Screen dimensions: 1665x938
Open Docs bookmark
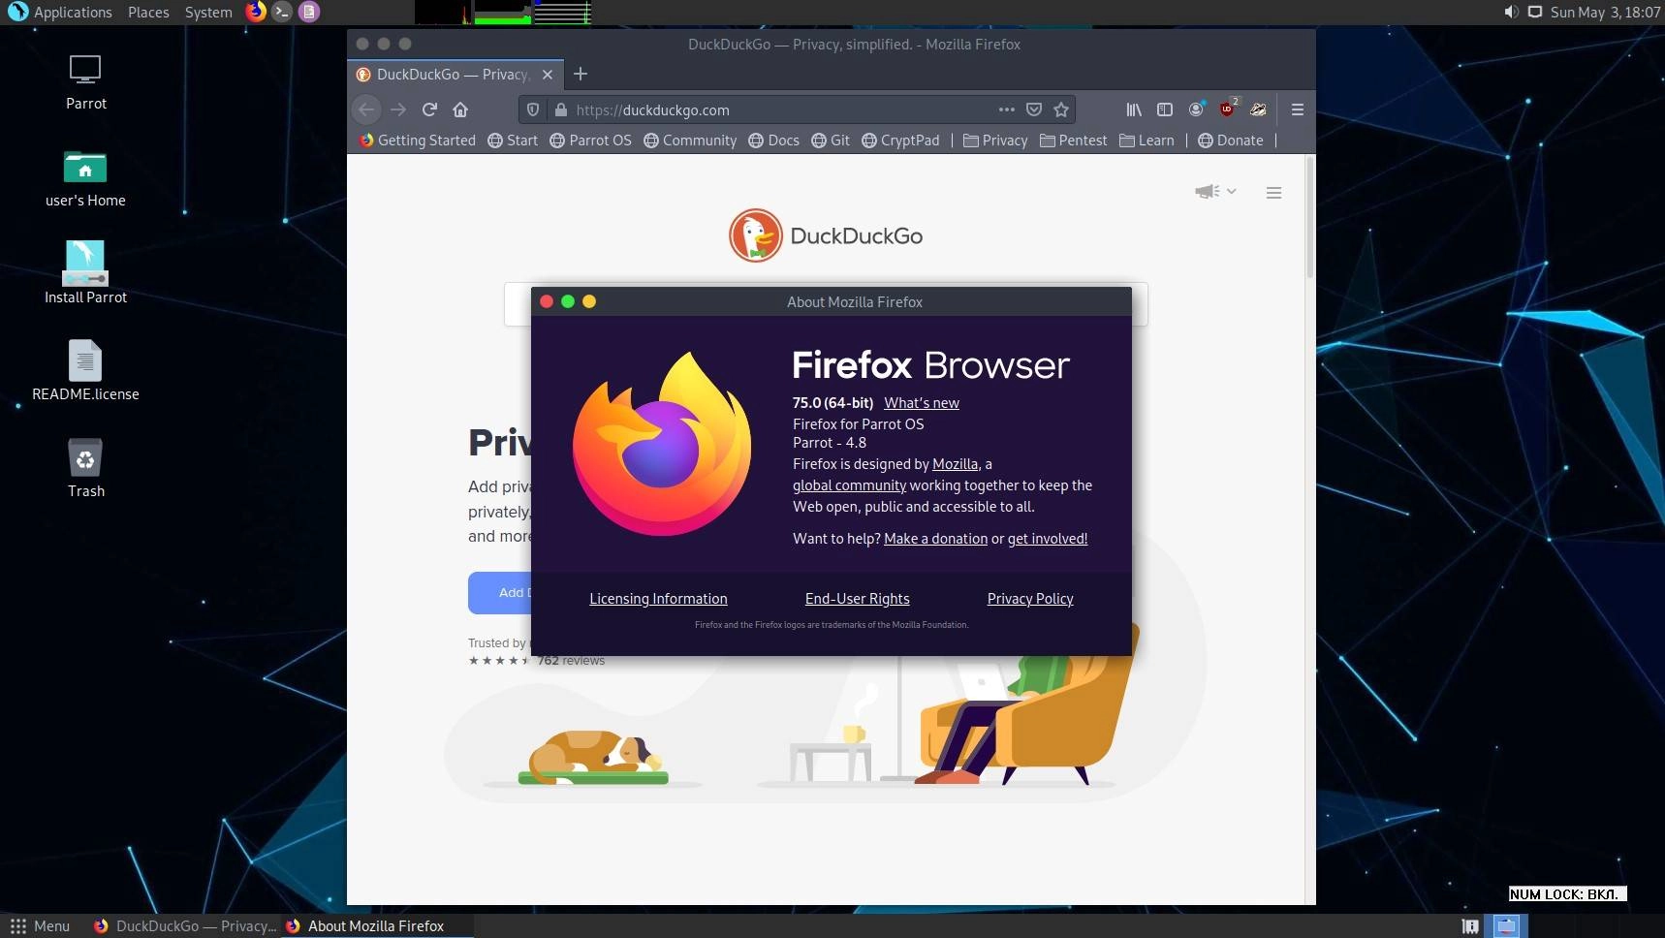773,140
